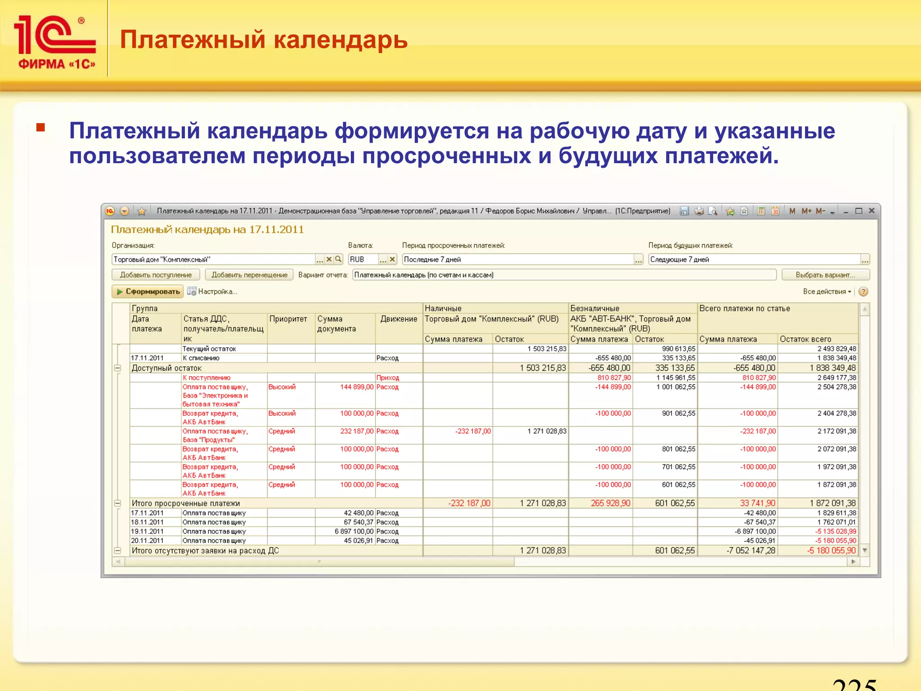Image resolution: width=921 pixels, height=691 pixels.
Task: Add to favorites star with arrow icon
Action: point(730,211)
